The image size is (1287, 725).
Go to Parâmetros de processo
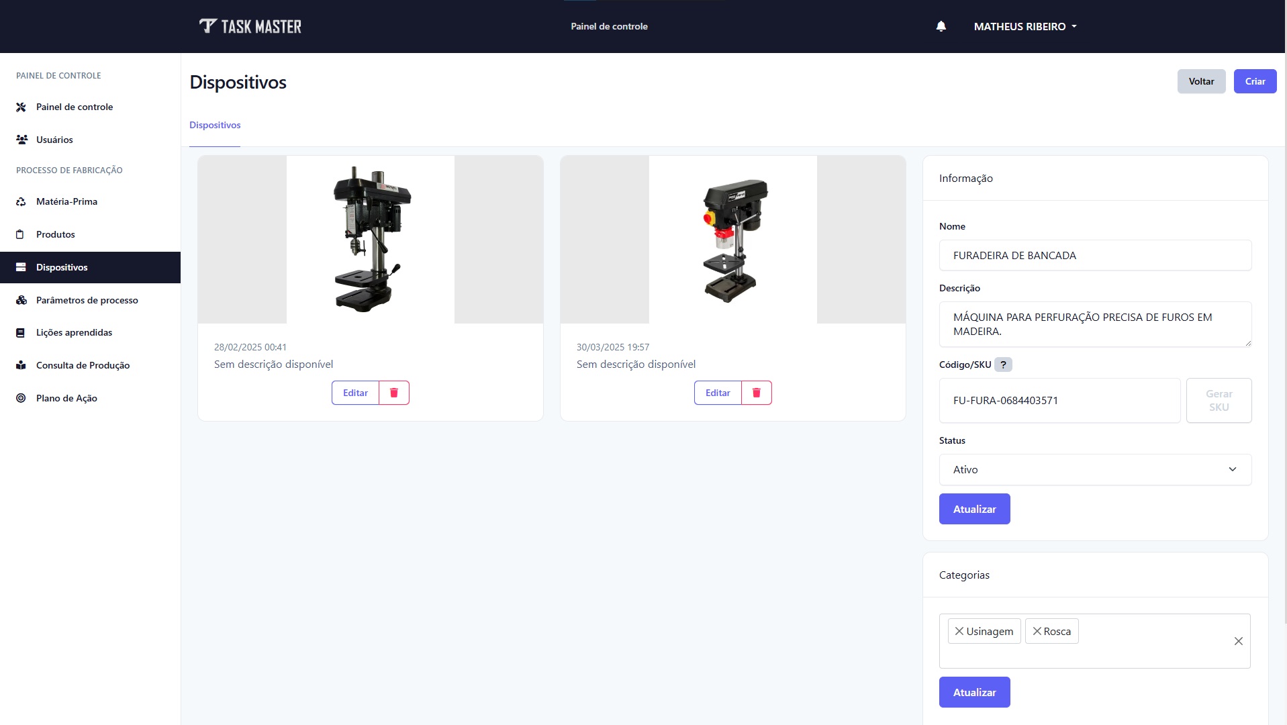pyautogui.click(x=87, y=300)
